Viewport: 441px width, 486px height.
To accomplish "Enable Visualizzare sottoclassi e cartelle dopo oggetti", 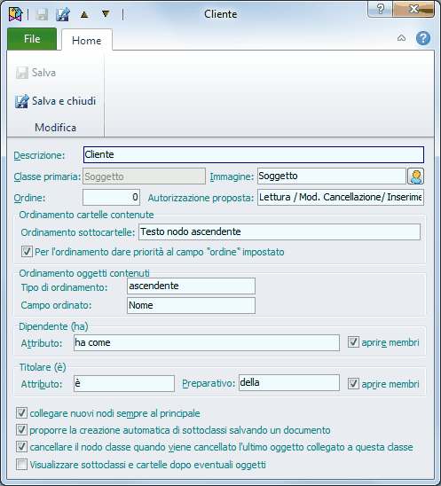I will (x=21, y=465).
